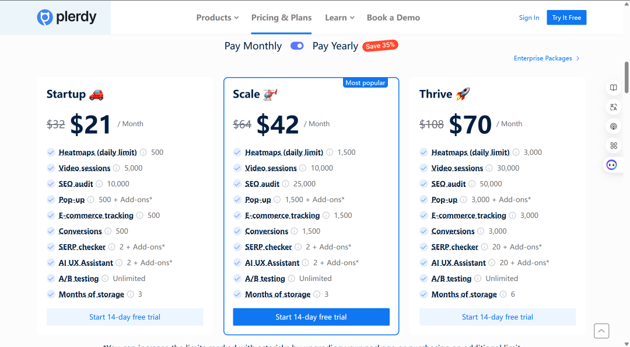Click info icon next to Thrive AI UX Assistant
Image resolution: width=630 pixels, height=347 pixels.
492,262
